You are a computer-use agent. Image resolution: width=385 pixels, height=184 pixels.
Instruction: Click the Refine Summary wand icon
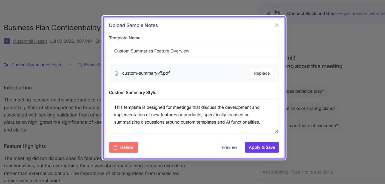80,65
